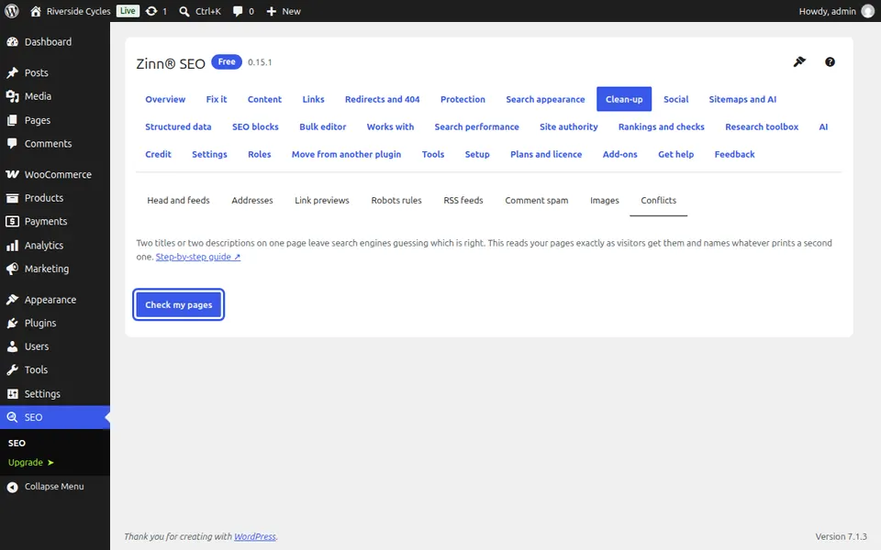Open the Images sub-tab
Viewport: 881px width, 550px height.
pyautogui.click(x=605, y=201)
